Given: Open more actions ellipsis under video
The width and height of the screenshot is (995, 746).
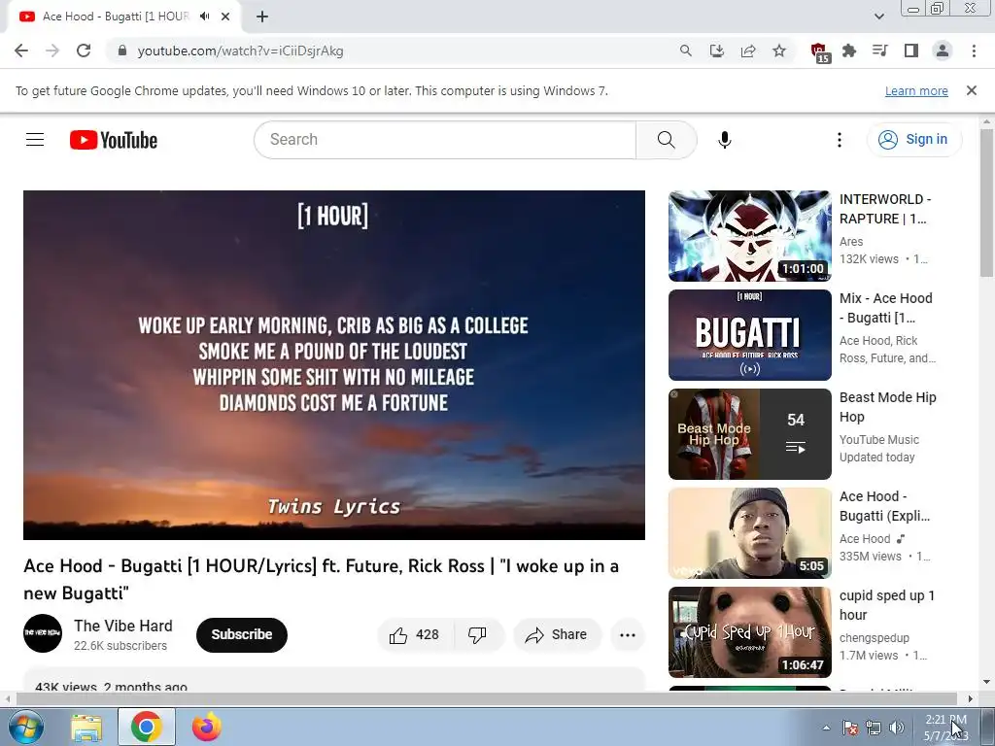Looking at the screenshot, I should (x=627, y=634).
